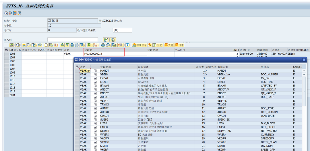The image size is (310, 151).
Task: Toggle the checkbox for ERZET row
Action: (x=95, y=82)
